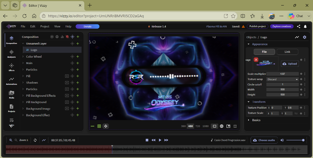Stop playback with the stop button
The image size is (313, 158).
point(147,140)
